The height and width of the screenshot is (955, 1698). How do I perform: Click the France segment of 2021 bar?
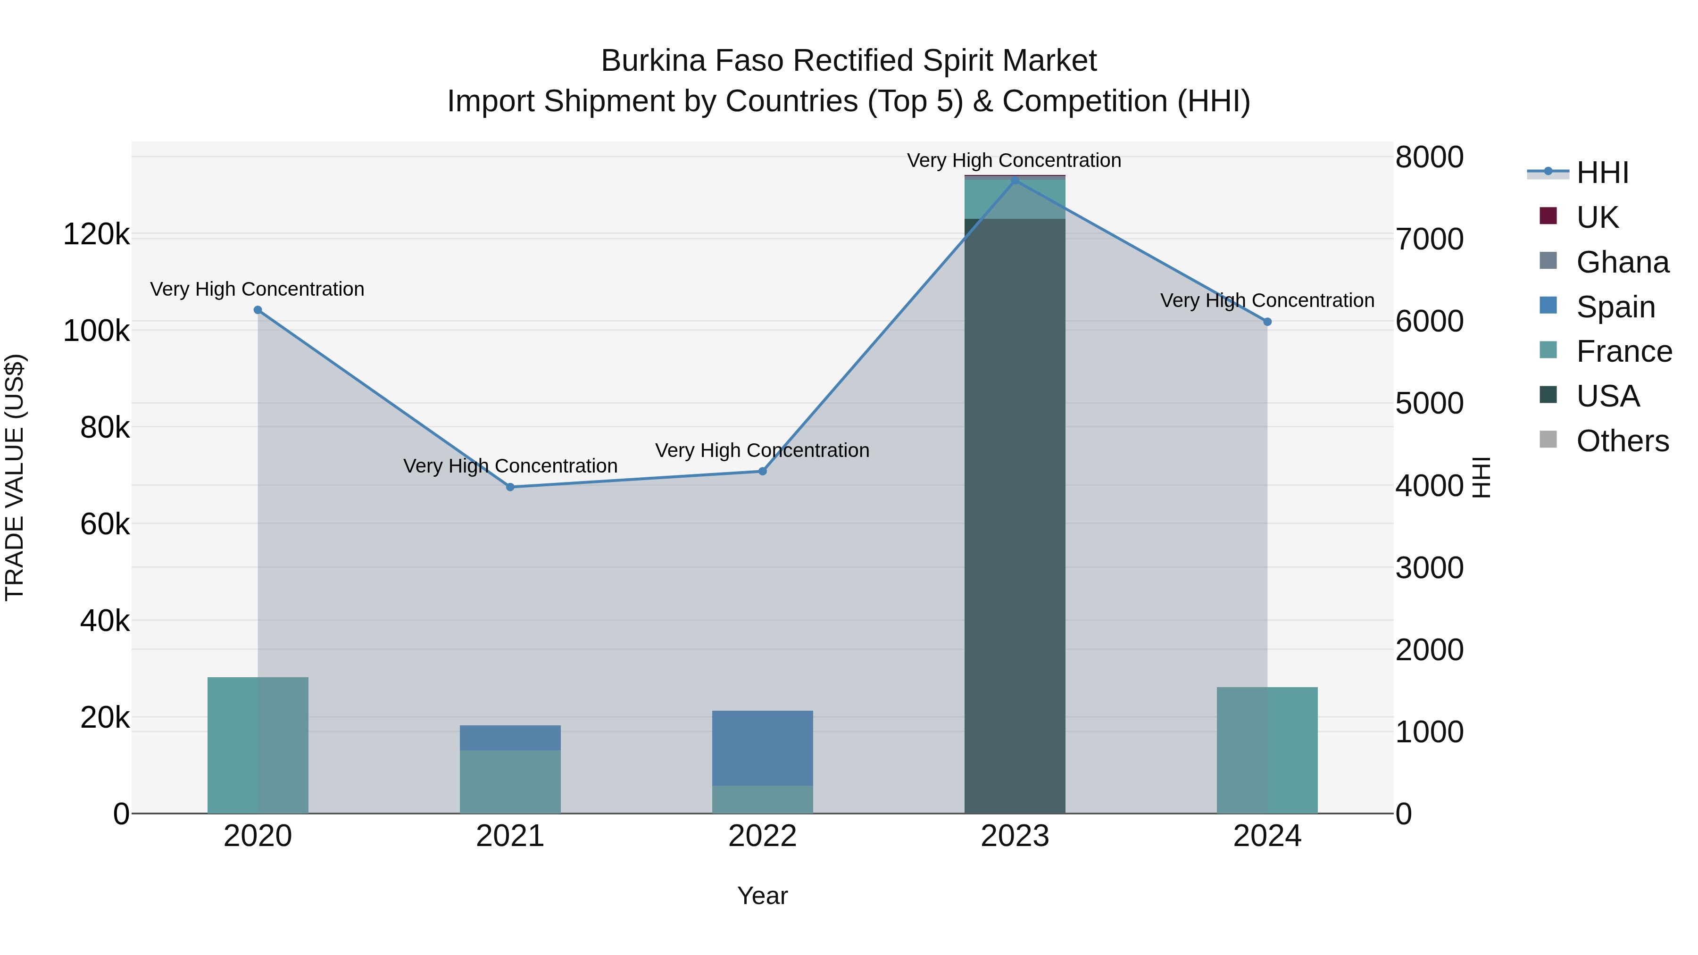pyautogui.click(x=510, y=782)
